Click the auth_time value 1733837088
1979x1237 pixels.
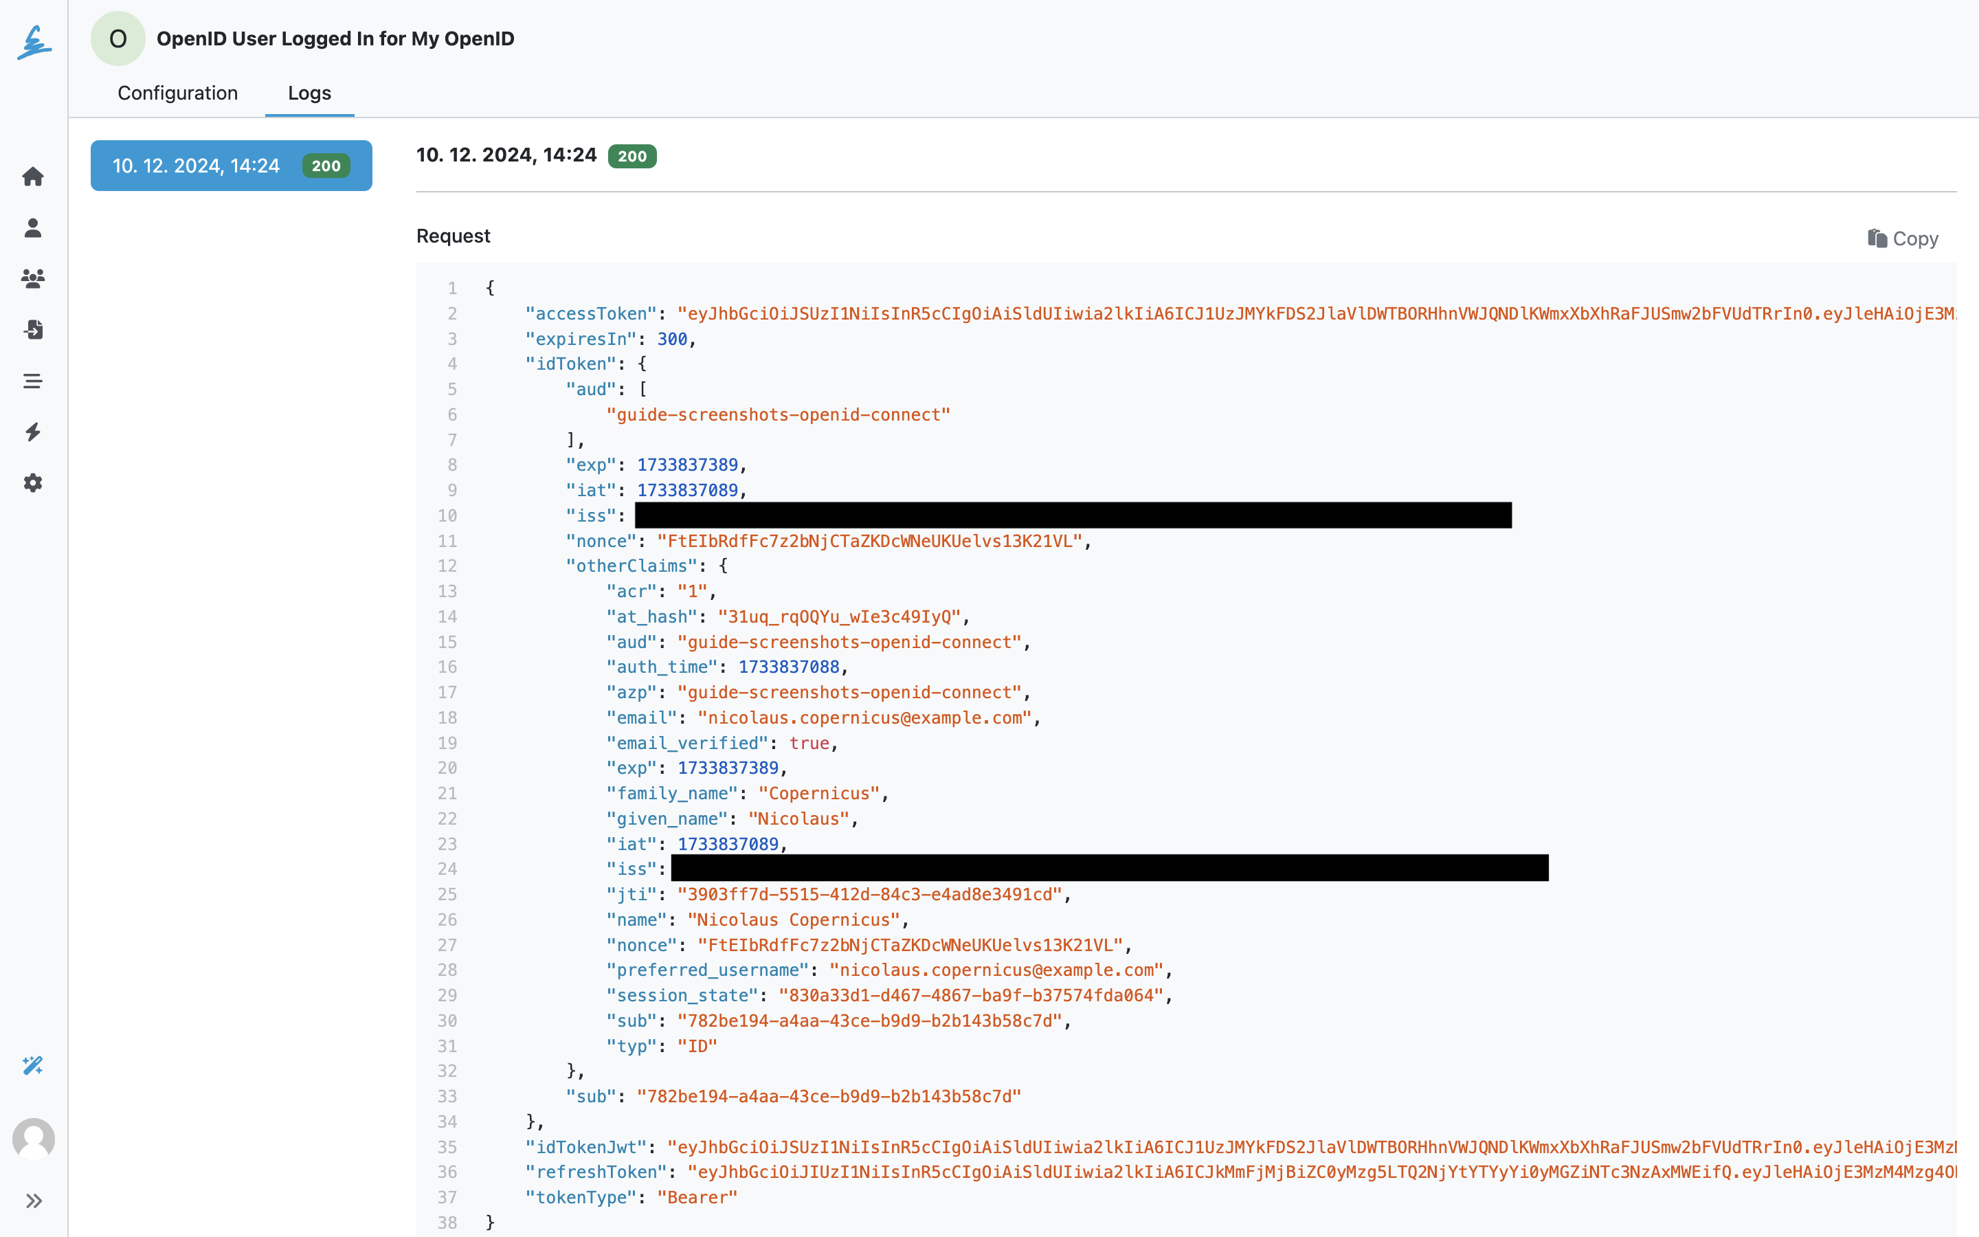tap(788, 667)
